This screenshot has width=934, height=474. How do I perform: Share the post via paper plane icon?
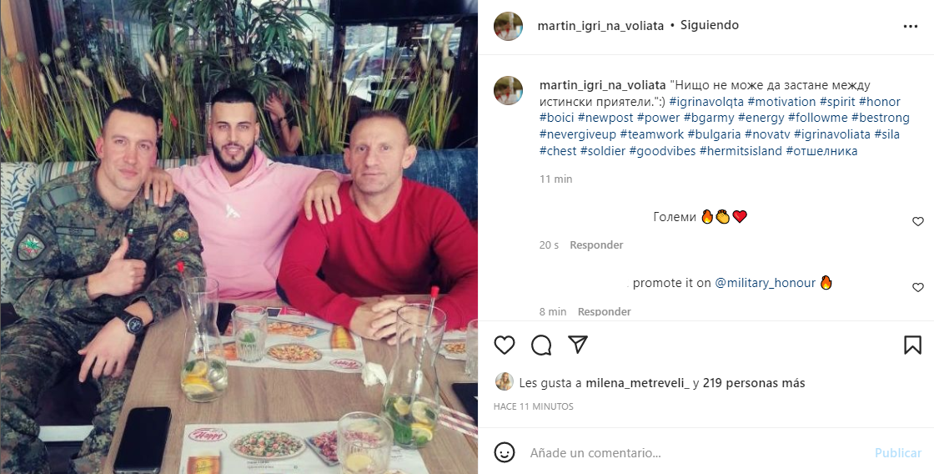coord(578,344)
